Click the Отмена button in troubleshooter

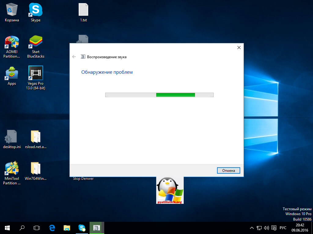(x=228, y=171)
